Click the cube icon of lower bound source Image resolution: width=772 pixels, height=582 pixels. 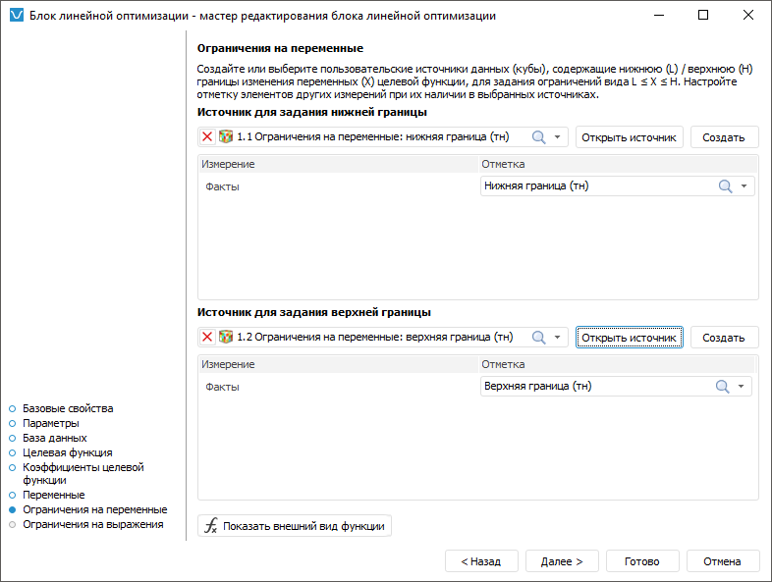click(226, 137)
